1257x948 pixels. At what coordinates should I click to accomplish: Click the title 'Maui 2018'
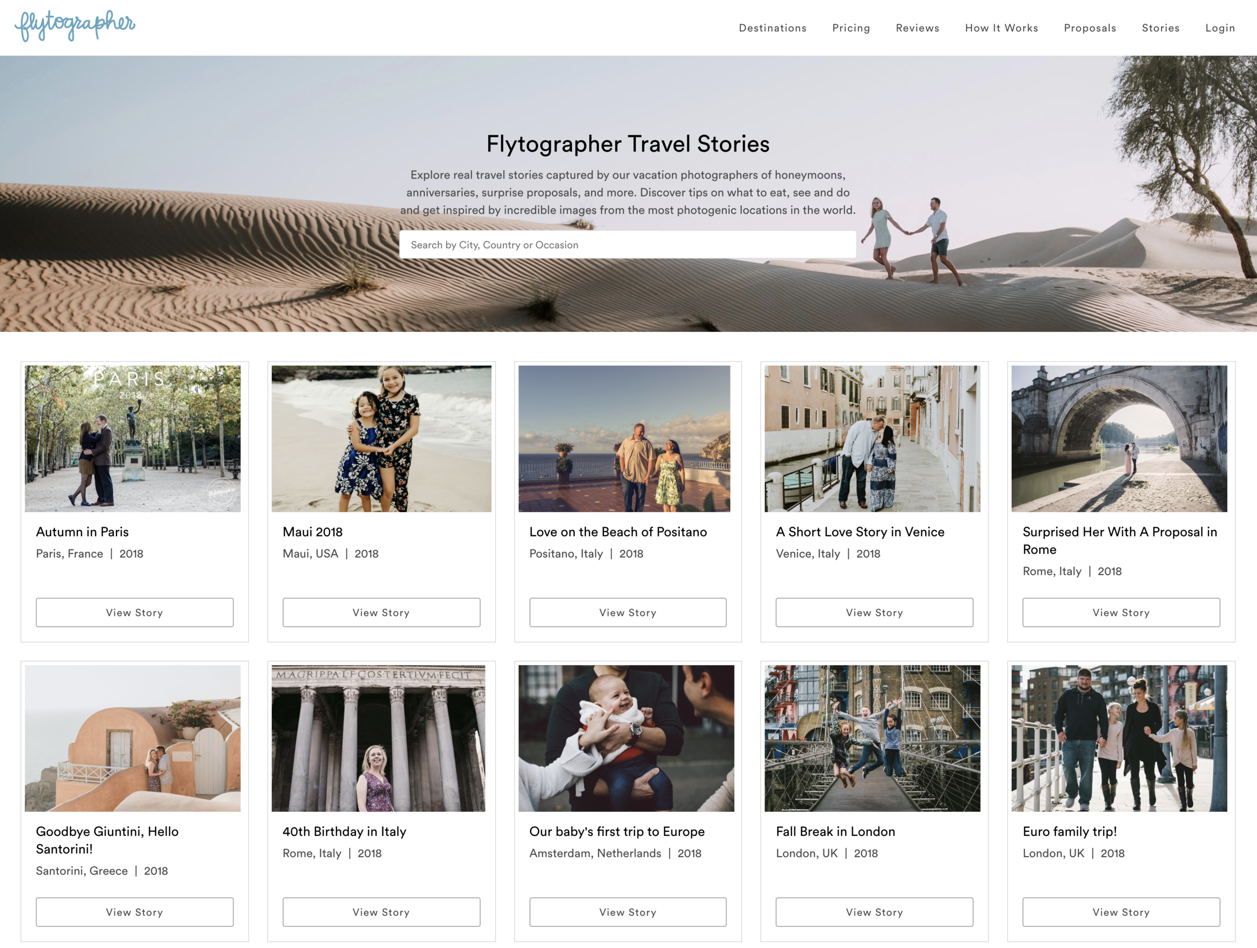click(313, 532)
